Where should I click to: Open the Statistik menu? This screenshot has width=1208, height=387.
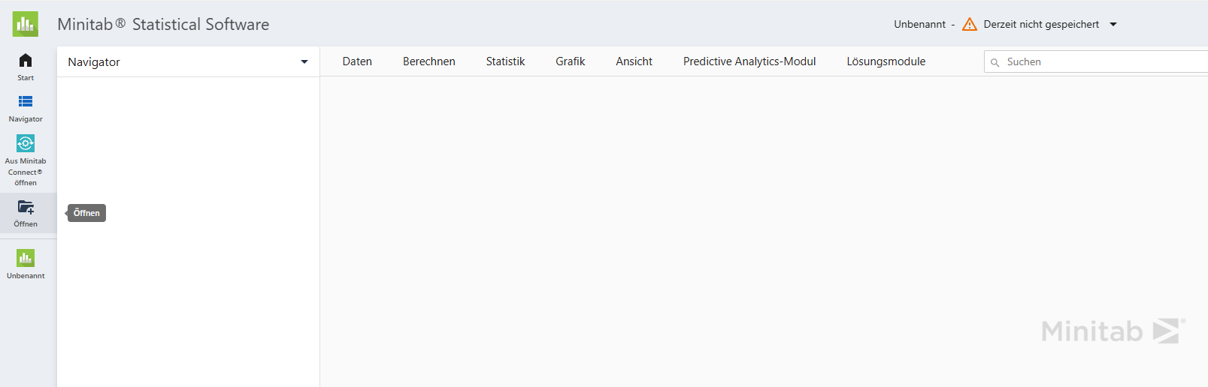[x=505, y=61]
